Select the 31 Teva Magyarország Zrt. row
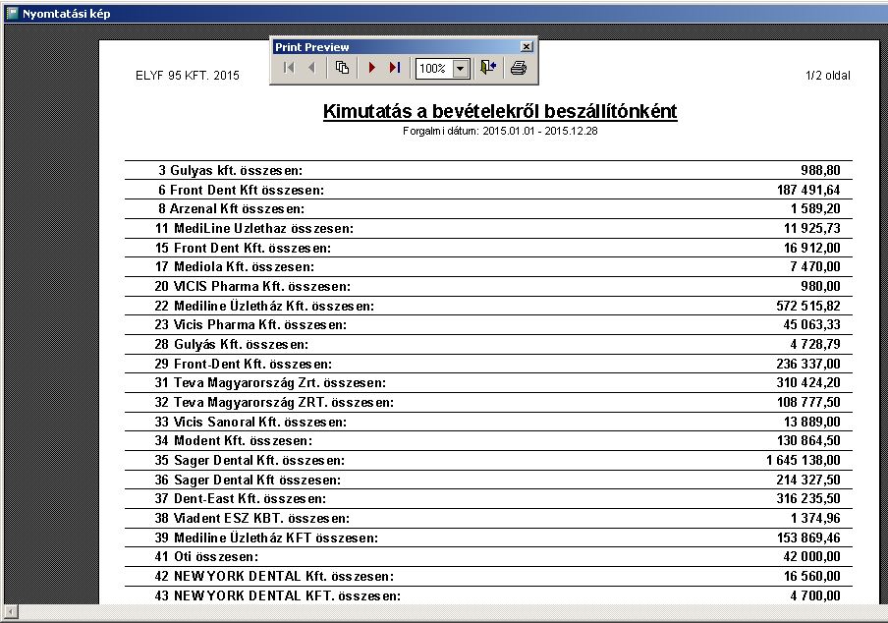This screenshot has width=888, height=623. click(x=488, y=383)
